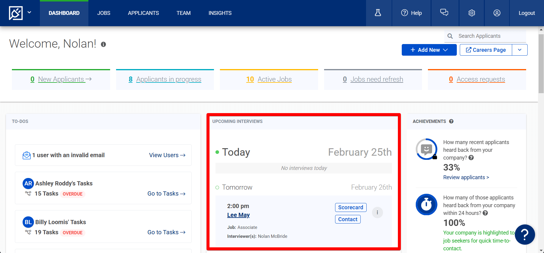
Task: Click Billy Loomis' BL avatar
Action: point(28,222)
